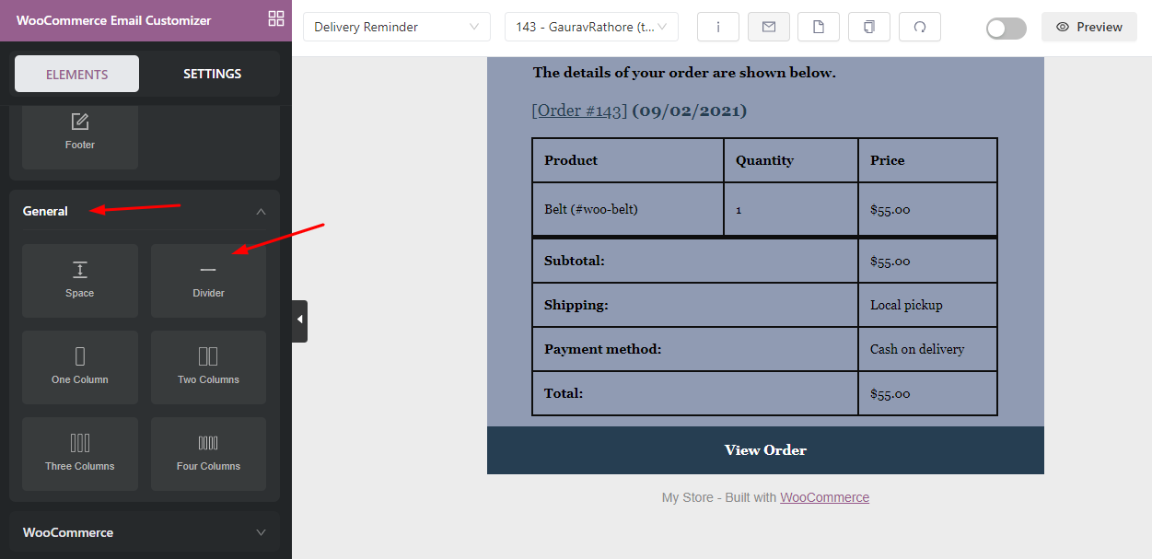The height and width of the screenshot is (559, 1152).
Task: Click the View Order button
Action: click(765, 450)
